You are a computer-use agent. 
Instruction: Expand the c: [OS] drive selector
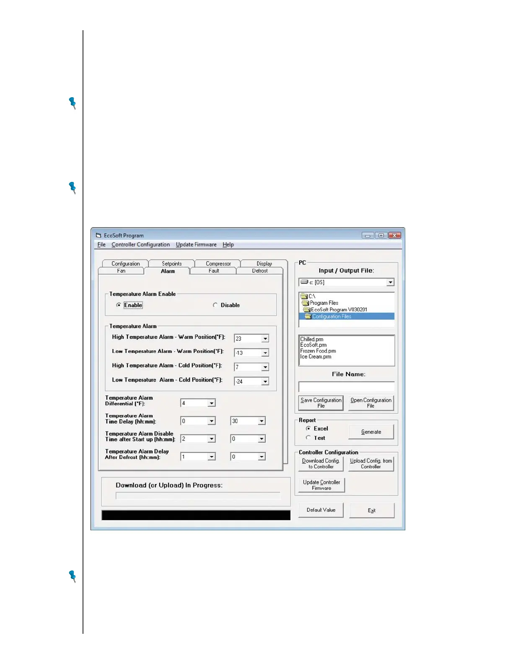coord(391,283)
